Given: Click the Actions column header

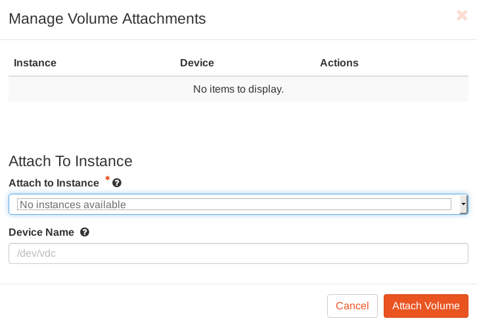Looking at the screenshot, I should [339, 63].
